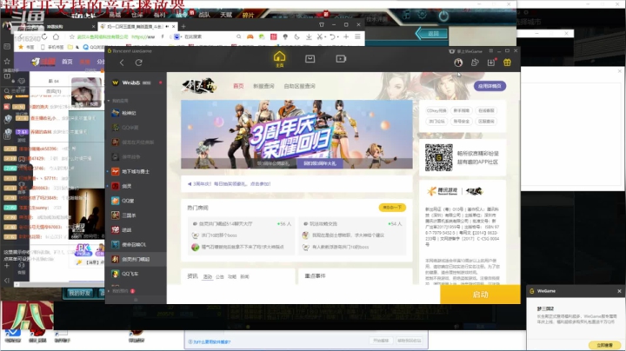Collapse the 我的应用 sidebar section
Screen dimensions: 626x351
tap(109, 101)
